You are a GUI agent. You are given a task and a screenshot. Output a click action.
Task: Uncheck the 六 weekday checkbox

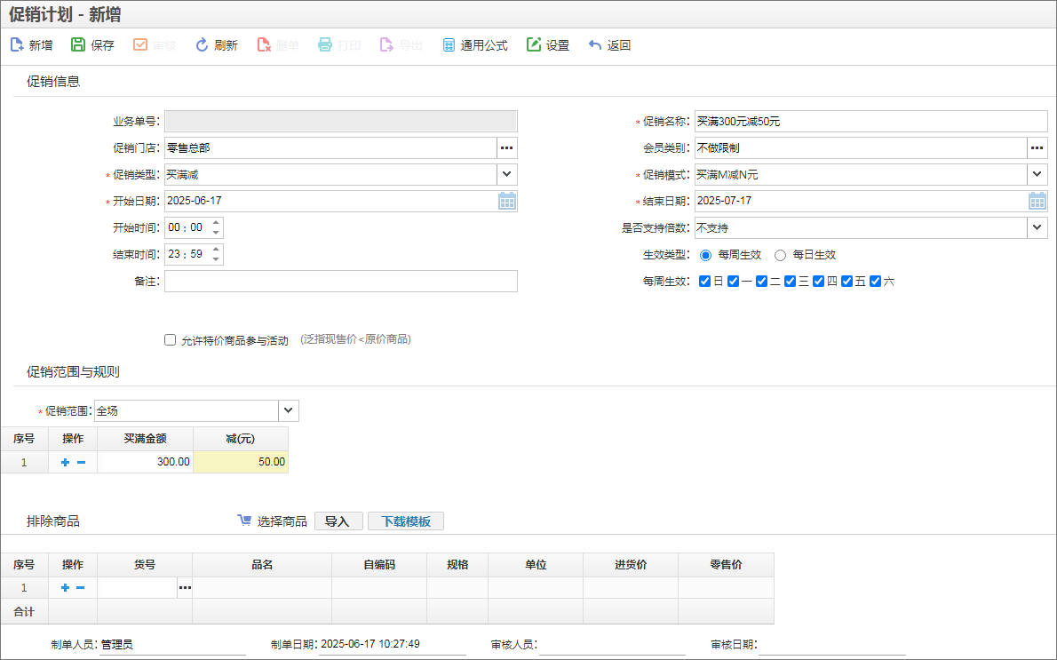(875, 281)
